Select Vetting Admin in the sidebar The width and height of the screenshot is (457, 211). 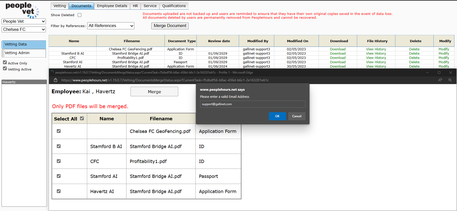[24, 53]
